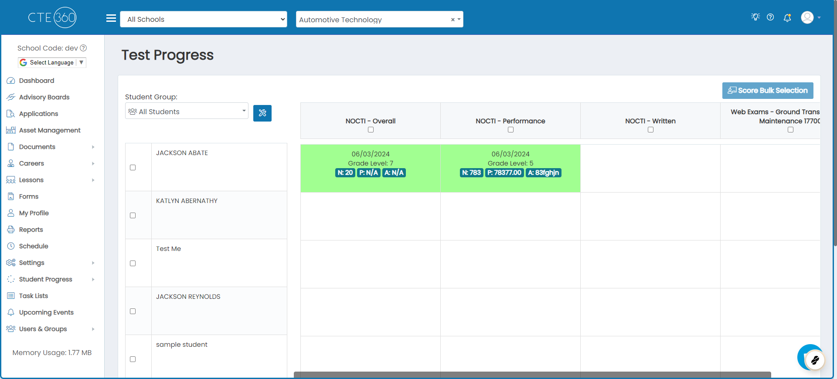Open the Automotive Technology program dropdown arrow
The height and width of the screenshot is (379, 837).
coord(459,20)
